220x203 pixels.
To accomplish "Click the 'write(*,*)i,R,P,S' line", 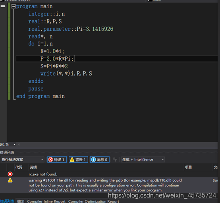I will click(66, 74).
